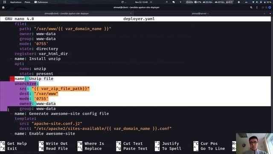
Task: Click the webcam video thumbnail
Action: point(254,144)
